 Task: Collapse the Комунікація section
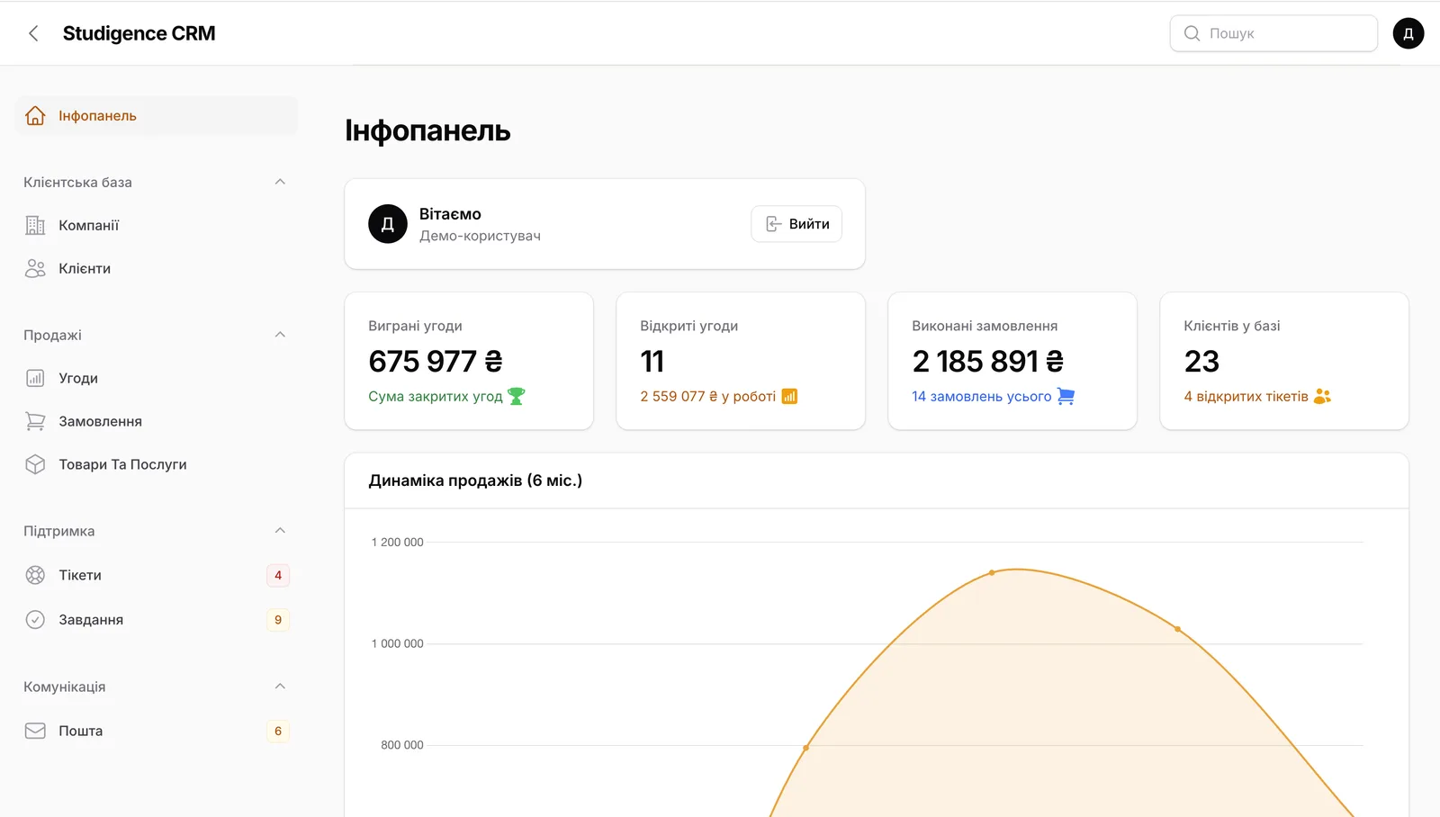pos(280,687)
